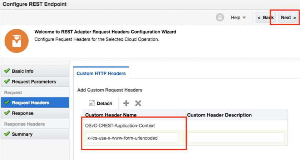Select the Custom HTTP Headers tab
This screenshot has height=160, width=300.
pos(101,73)
